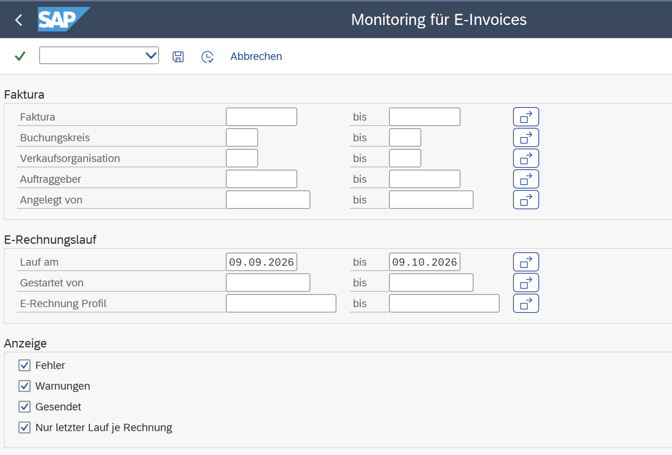Image resolution: width=672 pixels, height=455 pixels.
Task: Uncheck the Fehler checkbox
Action: [x=25, y=365]
